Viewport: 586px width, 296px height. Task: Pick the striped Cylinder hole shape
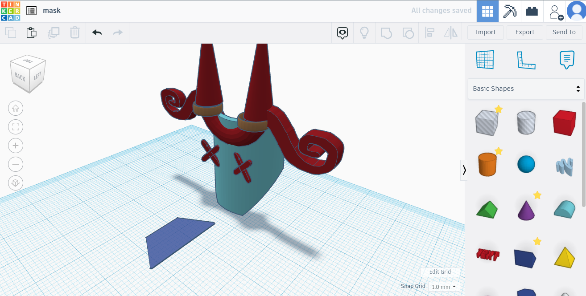pos(526,123)
